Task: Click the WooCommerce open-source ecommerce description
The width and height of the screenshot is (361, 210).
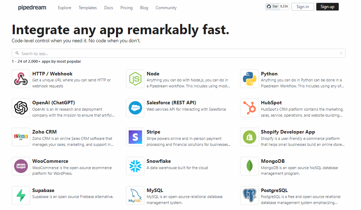Action: (72, 171)
